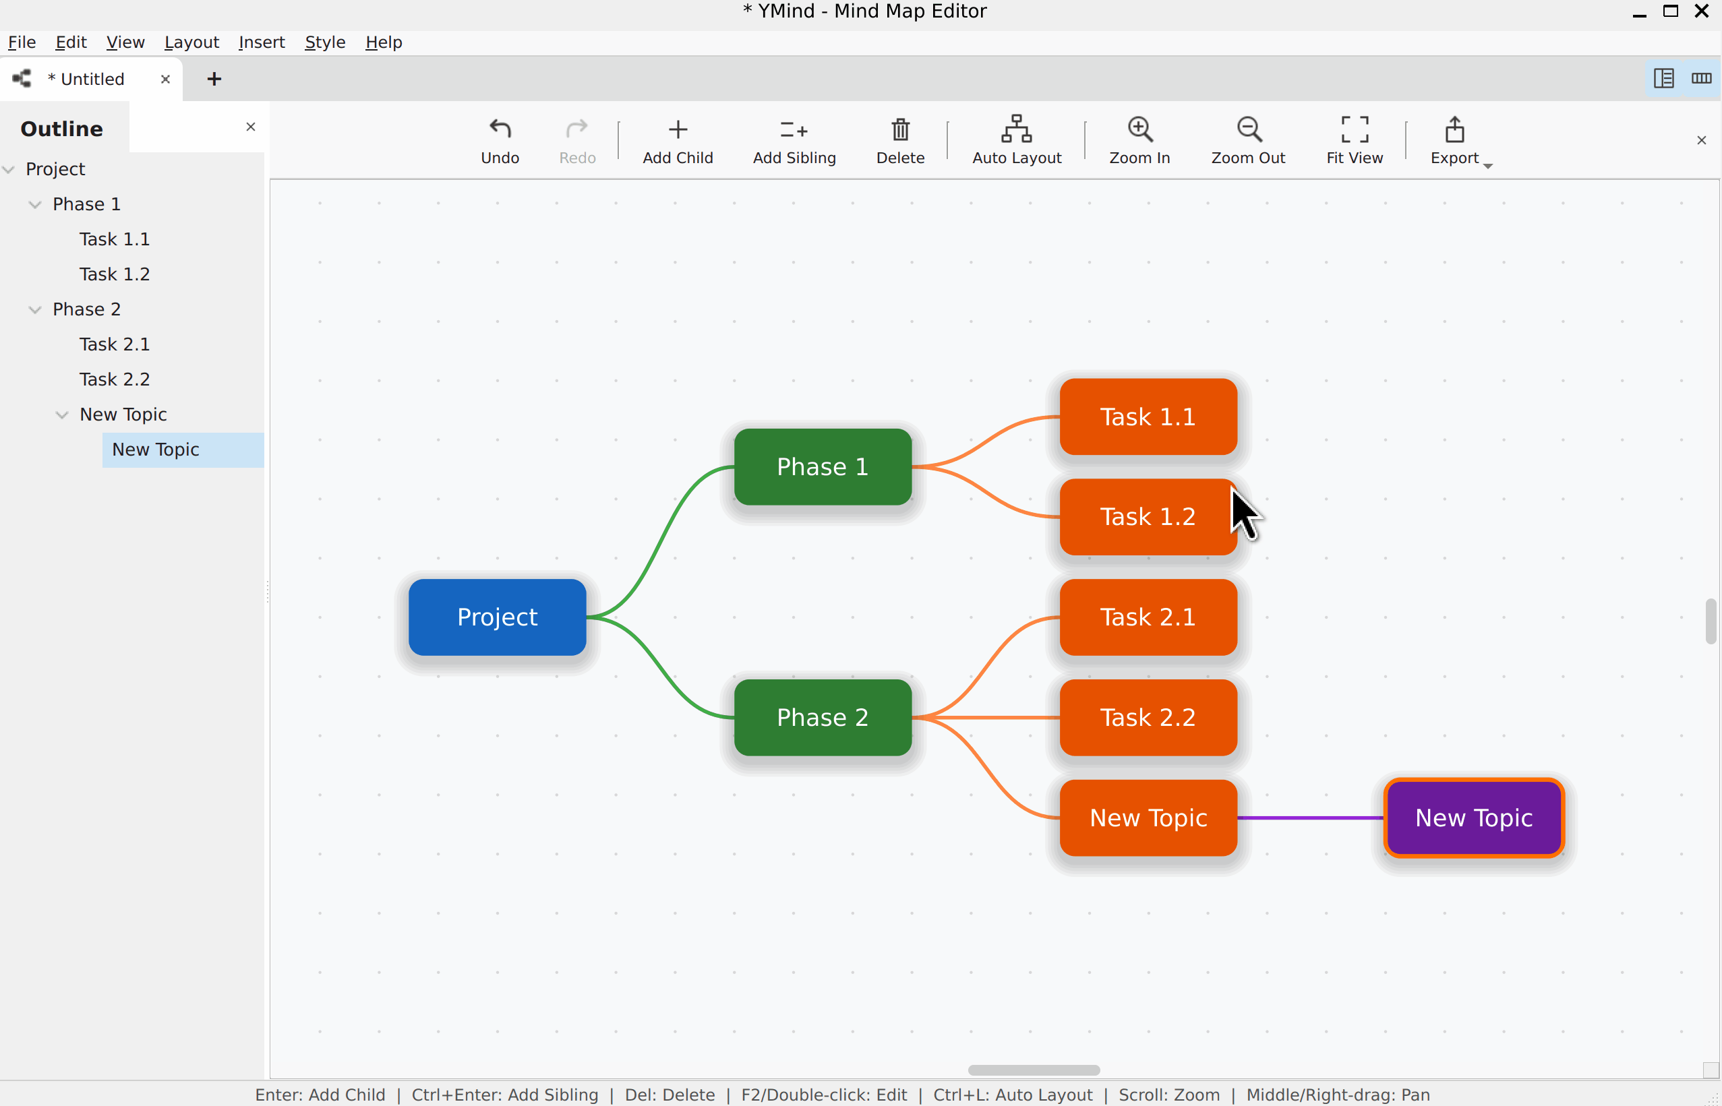Collapse the Phase 2 outline branch
1722x1106 pixels.
tap(34, 309)
